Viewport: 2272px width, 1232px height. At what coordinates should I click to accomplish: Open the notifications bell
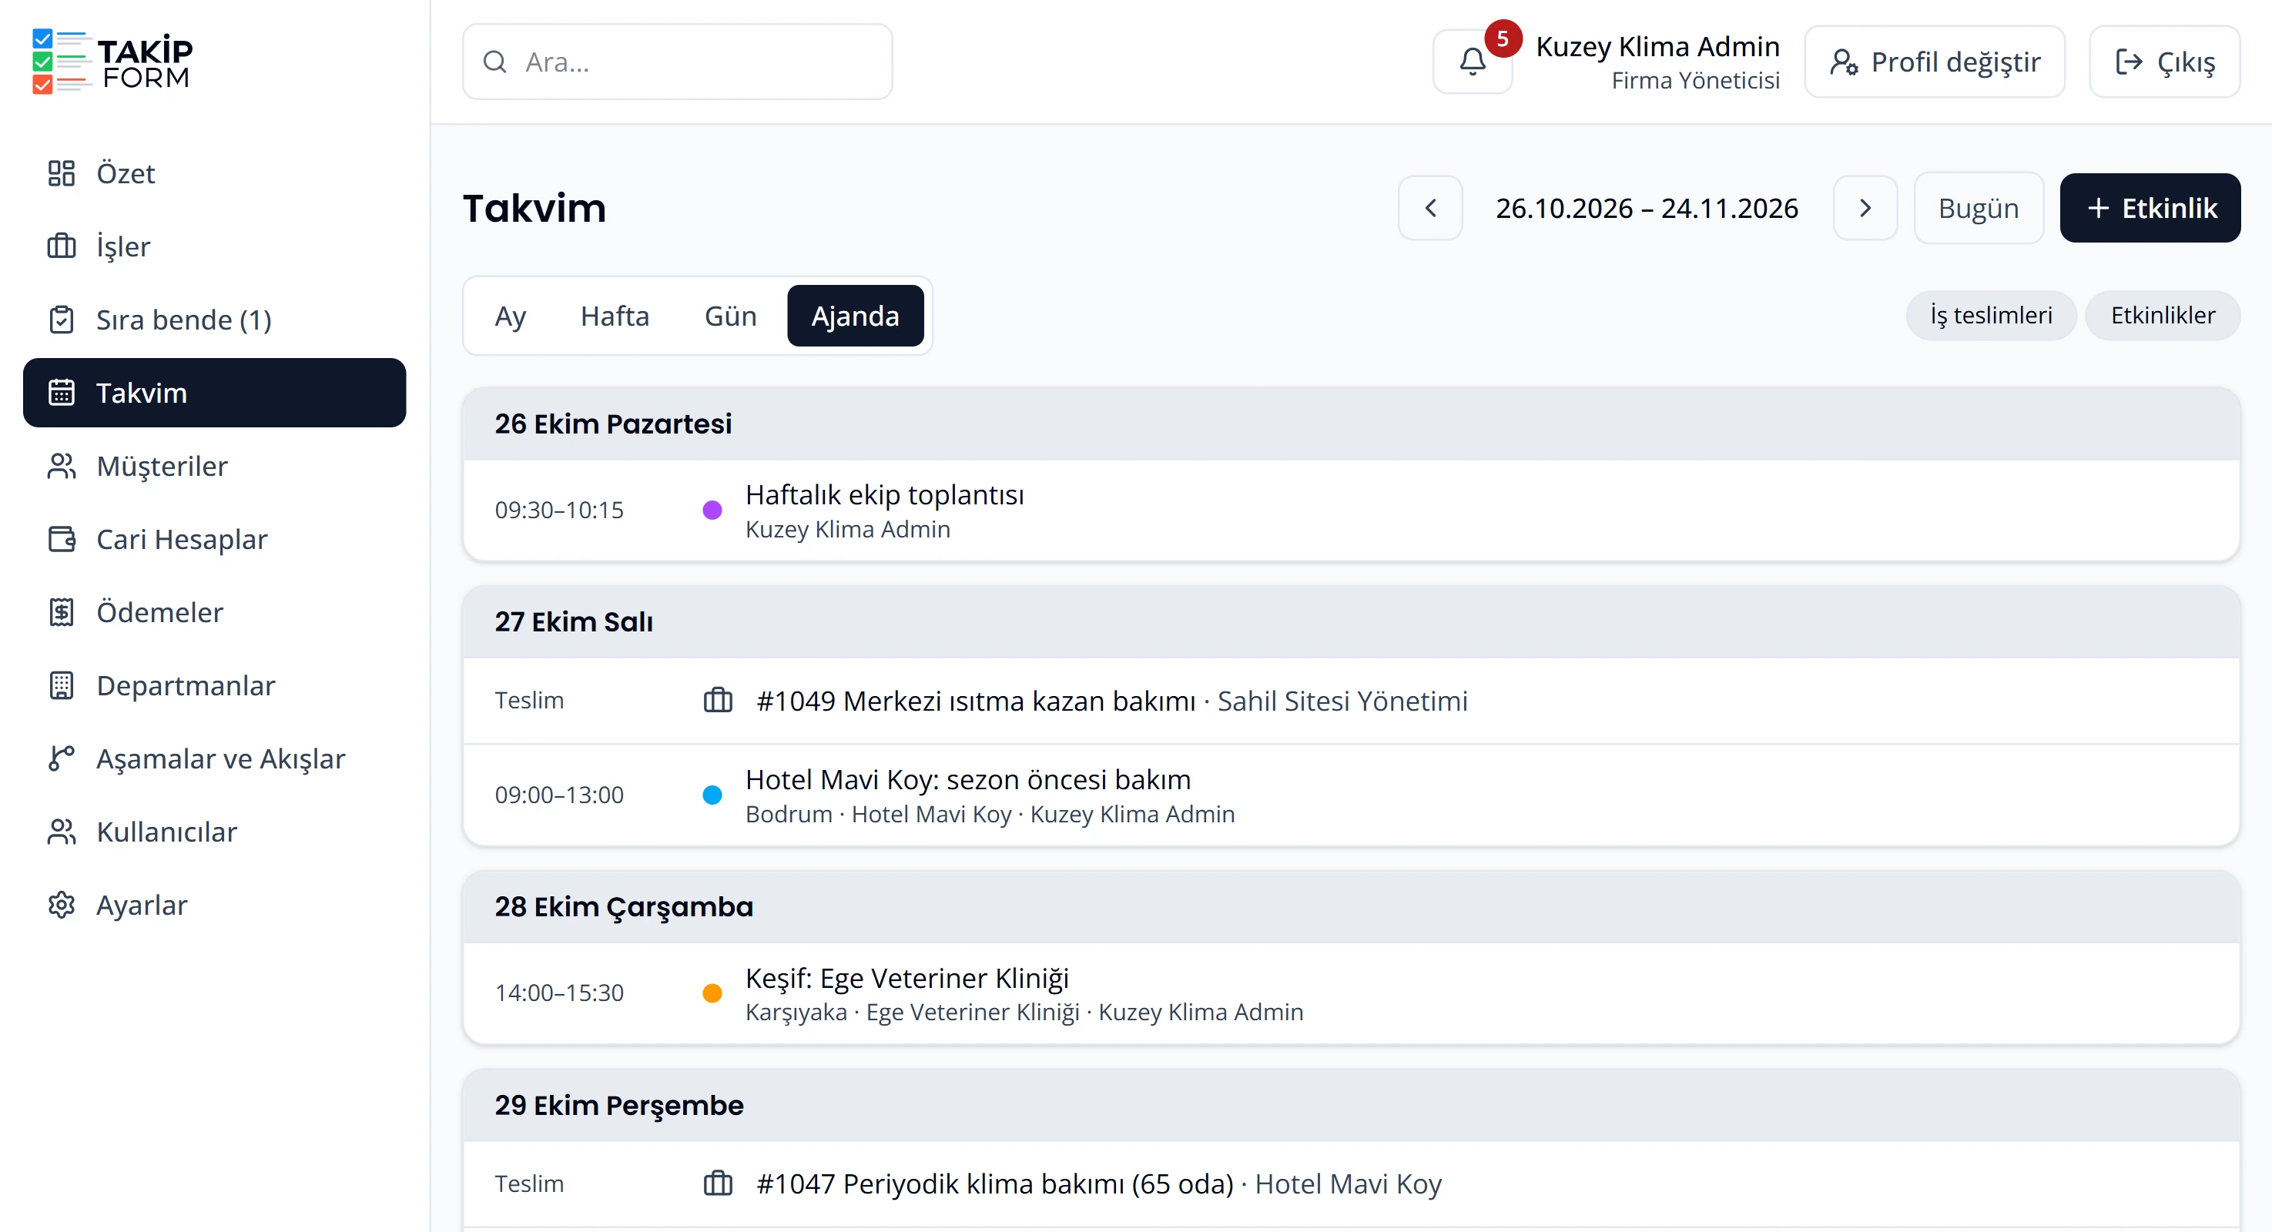(x=1472, y=62)
